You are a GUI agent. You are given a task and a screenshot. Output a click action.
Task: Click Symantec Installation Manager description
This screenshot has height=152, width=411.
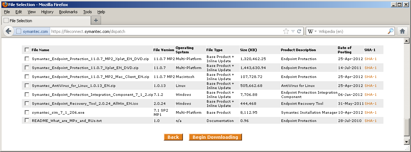click(x=309, y=112)
